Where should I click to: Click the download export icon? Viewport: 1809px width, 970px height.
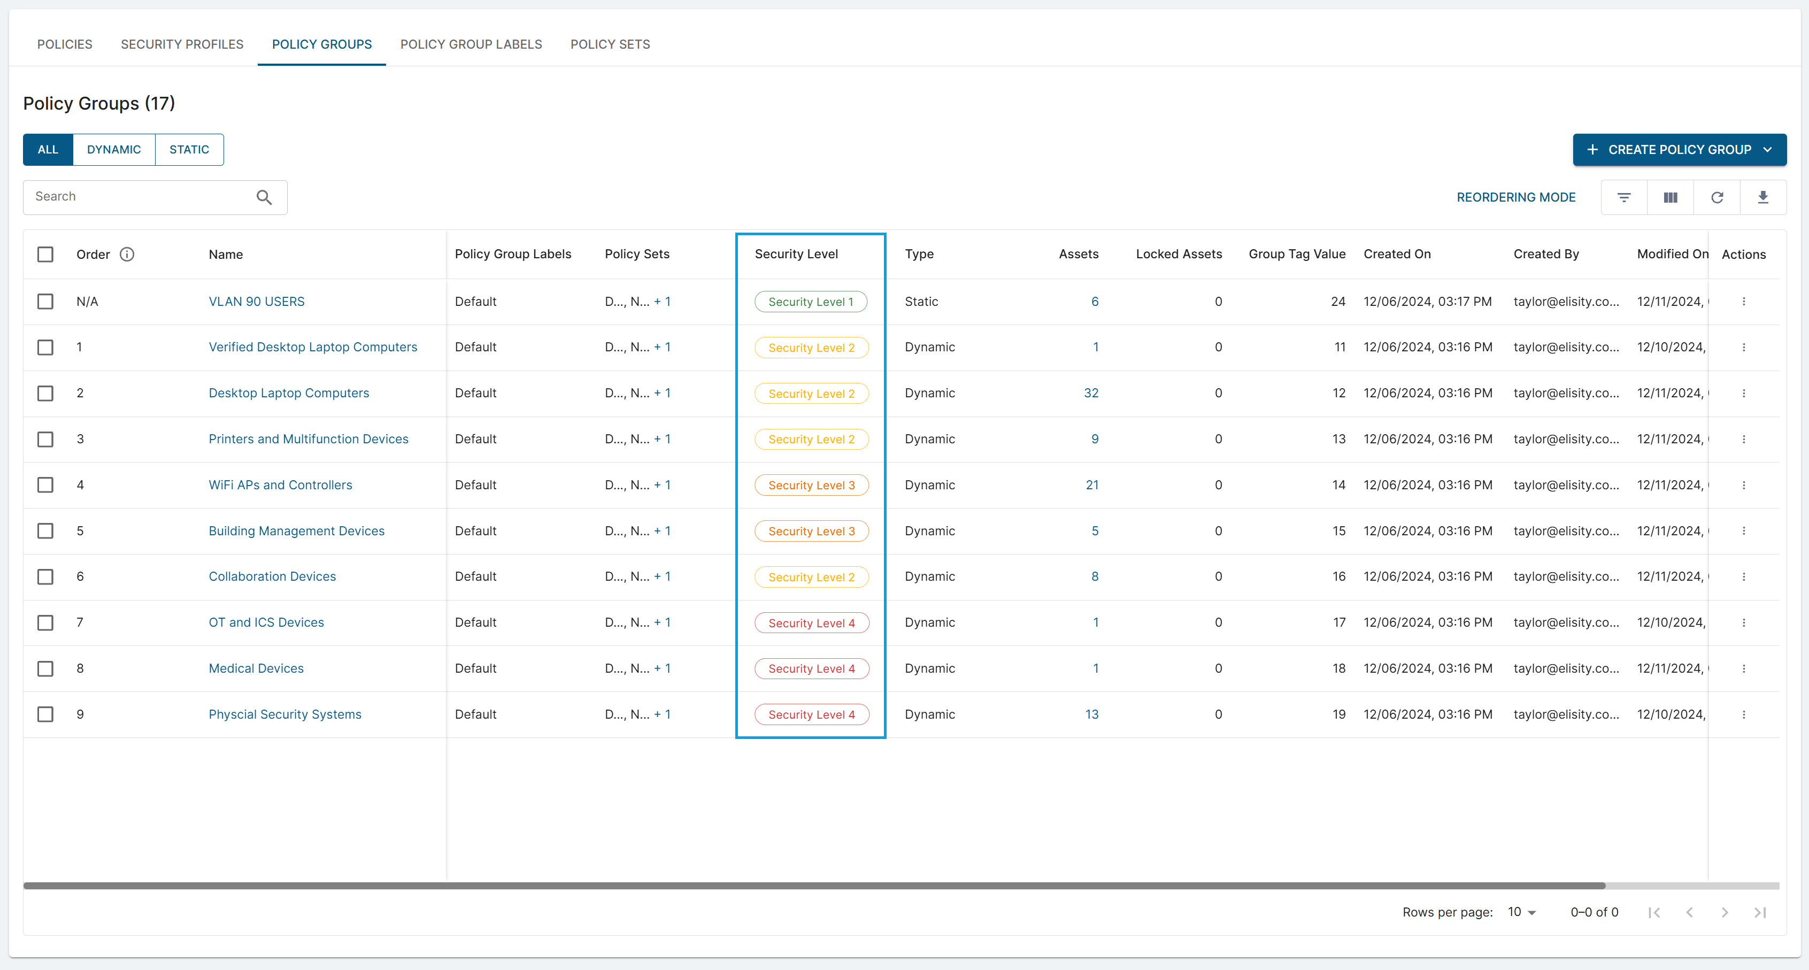(x=1762, y=197)
